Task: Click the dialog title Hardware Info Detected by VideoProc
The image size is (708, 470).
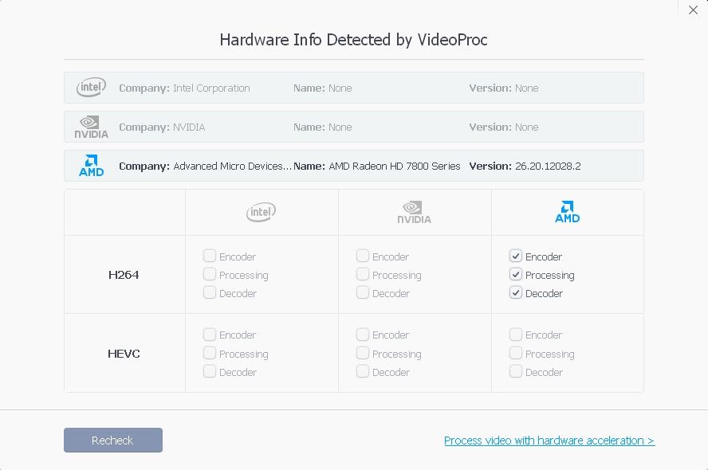Action: pos(353,40)
